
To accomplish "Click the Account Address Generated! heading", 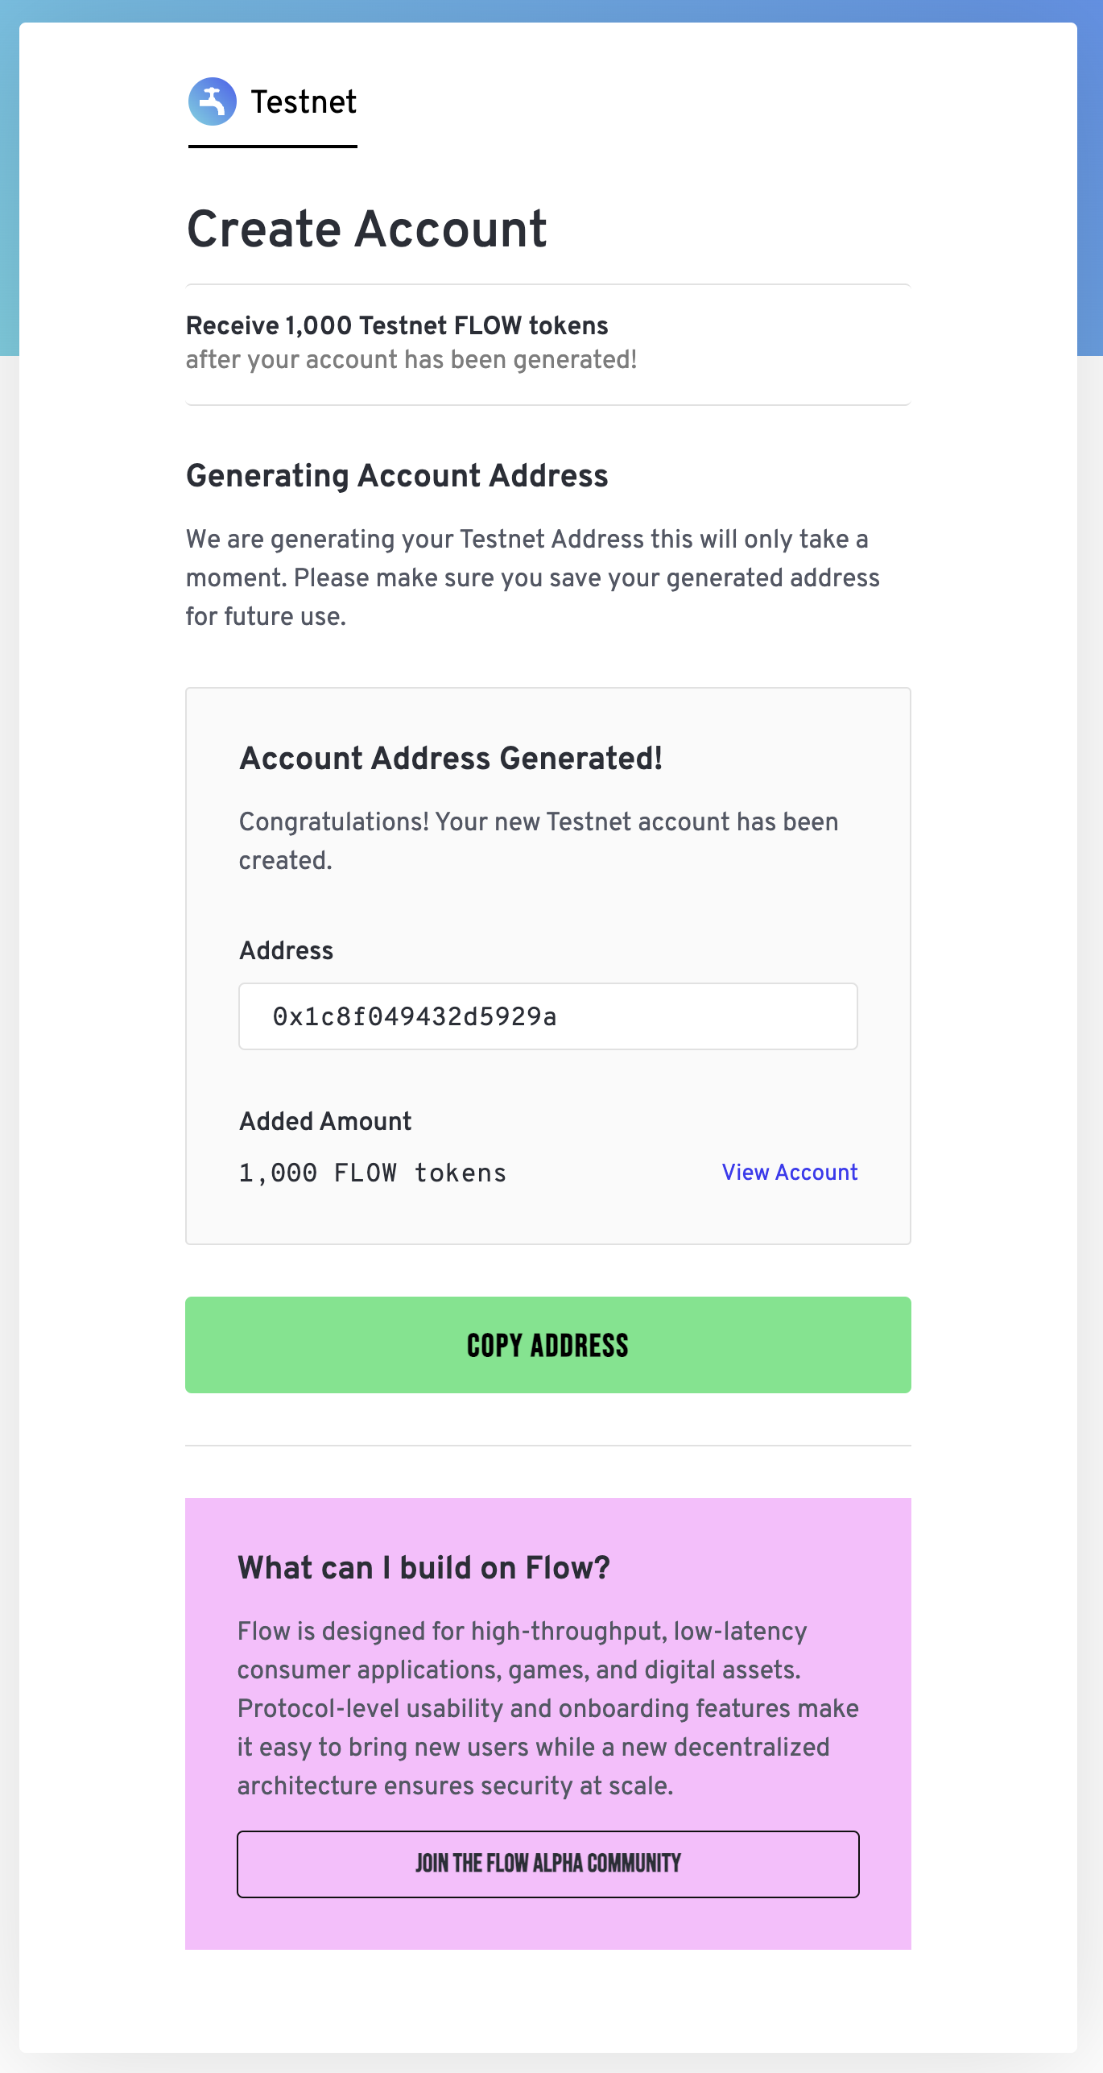I will tap(451, 759).
